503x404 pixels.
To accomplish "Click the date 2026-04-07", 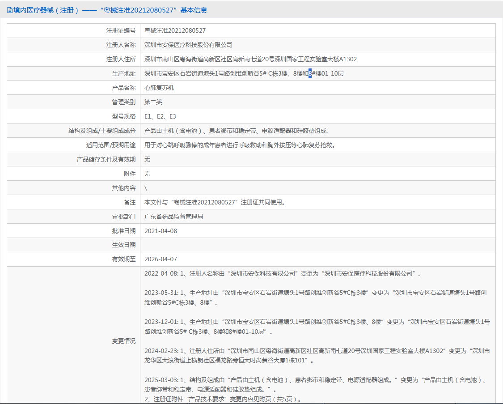I will click(x=161, y=259).
